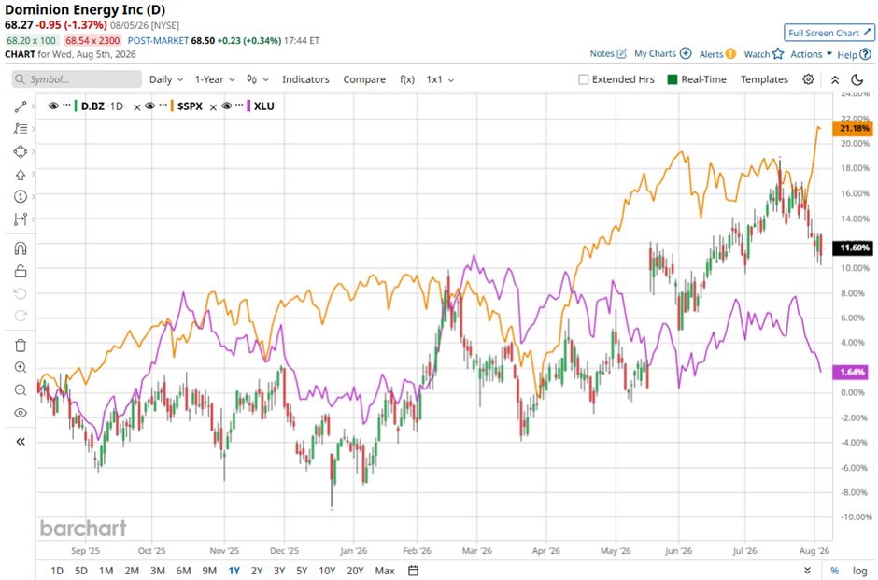Viewport: 878px width, 580px height.
Task: Enable the Extended Hrs checkbox
Action: tap(584, 79)
